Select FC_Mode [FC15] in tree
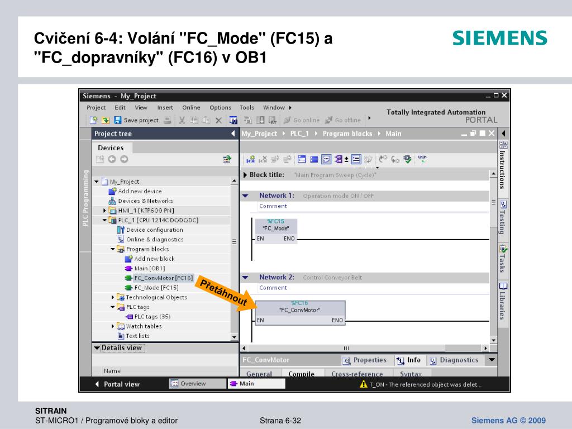This screenshot has height=429, width=572. coord(156,288)
